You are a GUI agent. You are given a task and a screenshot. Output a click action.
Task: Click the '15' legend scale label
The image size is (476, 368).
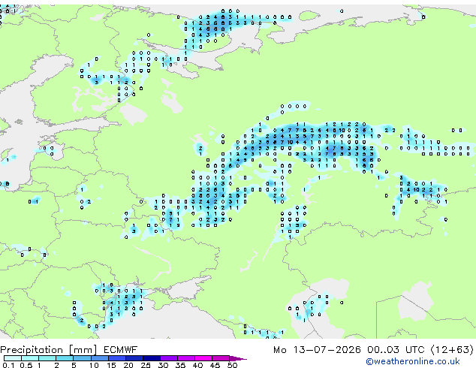click(111, 365)
